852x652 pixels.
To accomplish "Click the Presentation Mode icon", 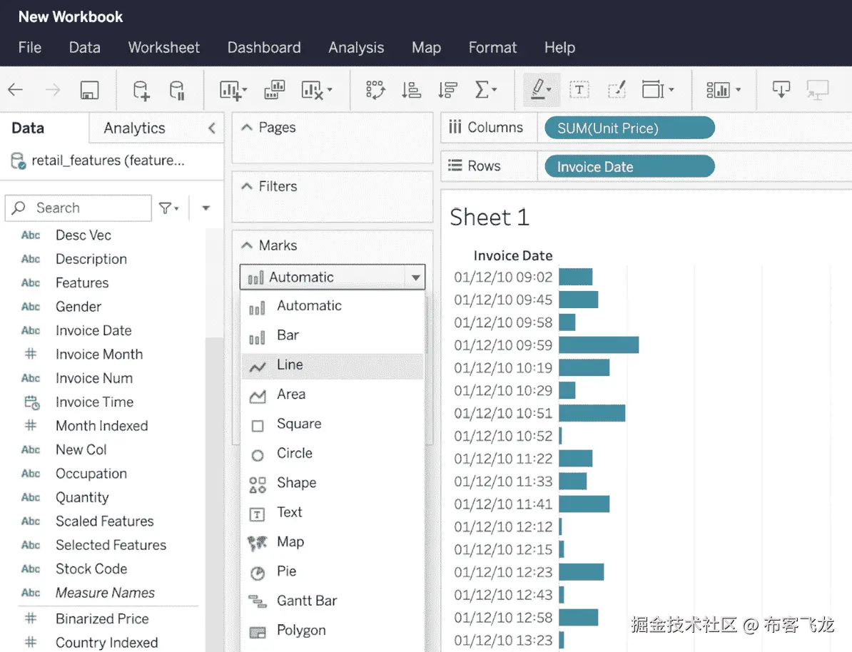I will (818, 90).
